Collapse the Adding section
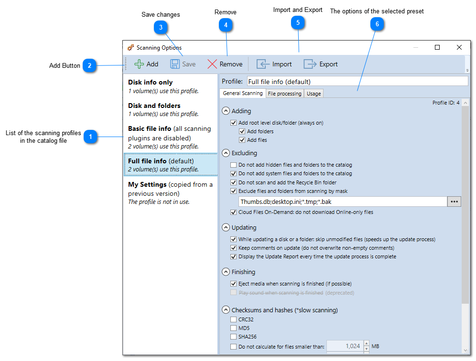The image size is (476, 361). click(226, 110)
